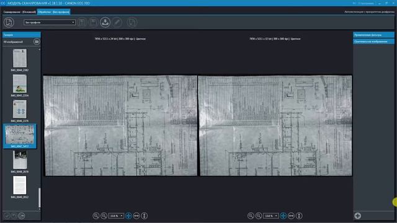Open the left preview zoom percentage dropdown
Screen dimensions: 397x223
tap(116, 216)
